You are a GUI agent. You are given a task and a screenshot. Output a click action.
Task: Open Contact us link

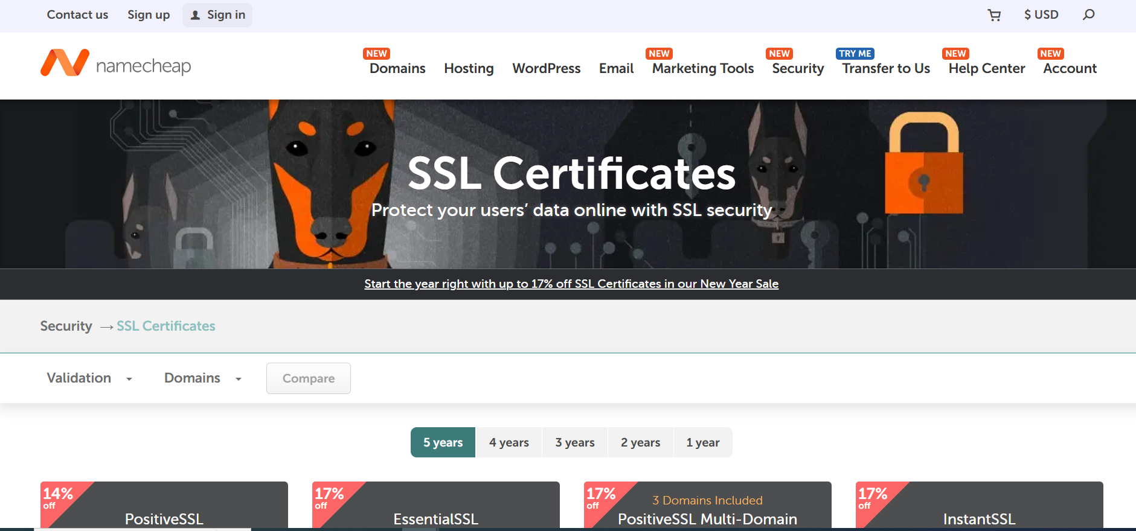click(77, 14)
